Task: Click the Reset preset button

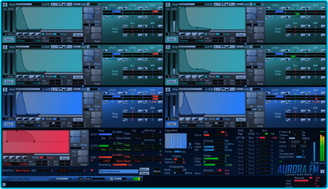Action: [x=144, y=173]
